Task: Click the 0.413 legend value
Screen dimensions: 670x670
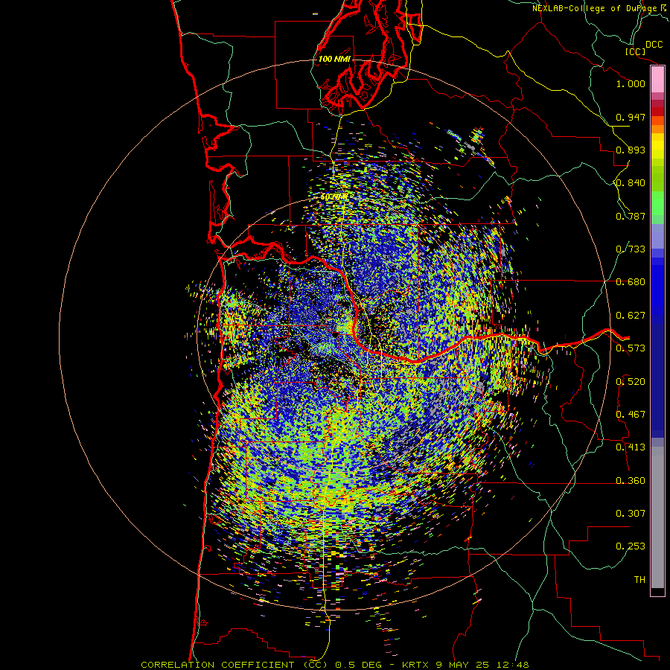Action: pyautogui.click(x=631, y=447)
